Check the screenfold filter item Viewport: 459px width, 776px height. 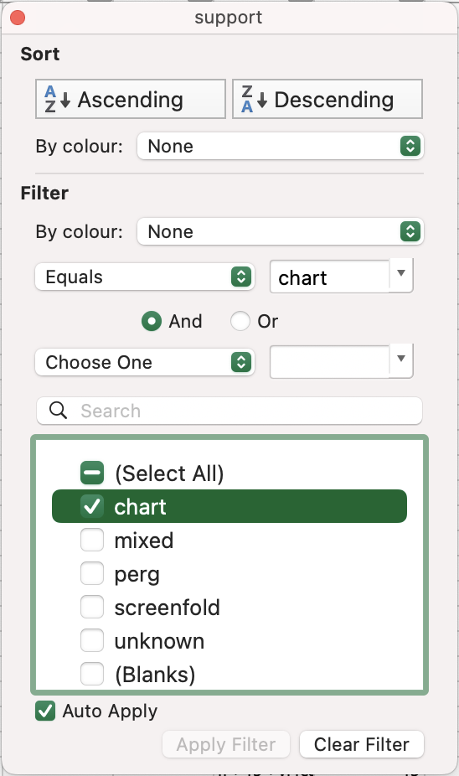tap(92, 607)
